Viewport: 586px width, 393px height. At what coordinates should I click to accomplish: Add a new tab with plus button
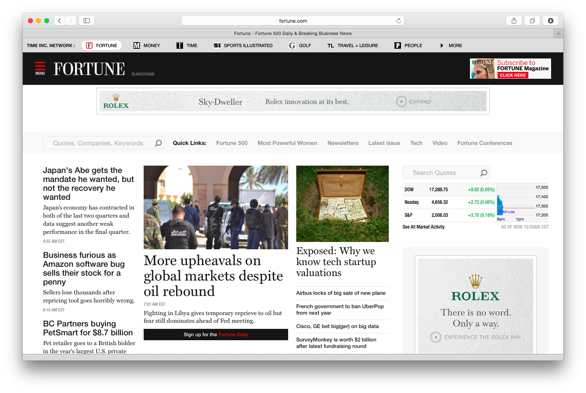coord(558,33)
